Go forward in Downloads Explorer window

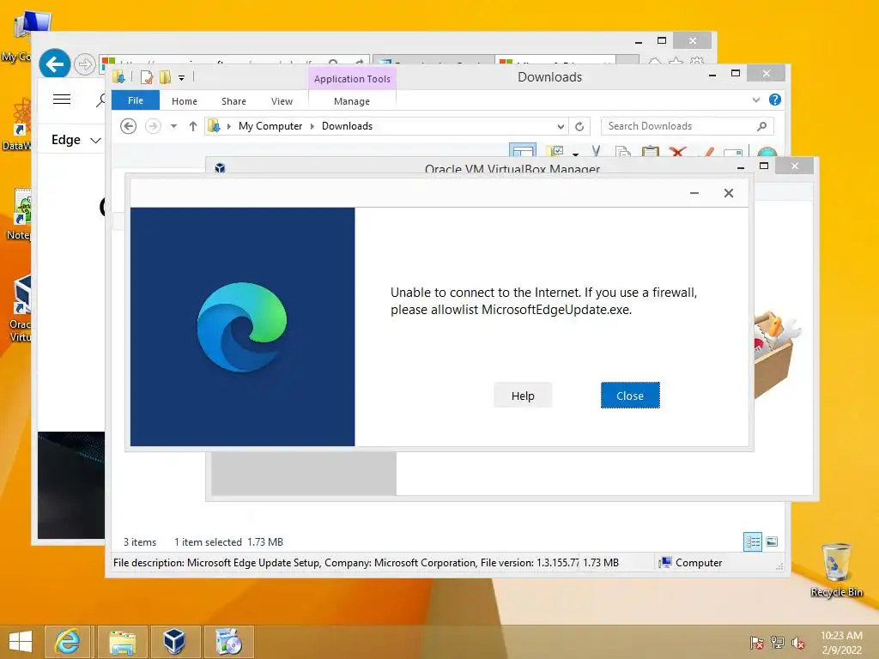tap(153, 126)
